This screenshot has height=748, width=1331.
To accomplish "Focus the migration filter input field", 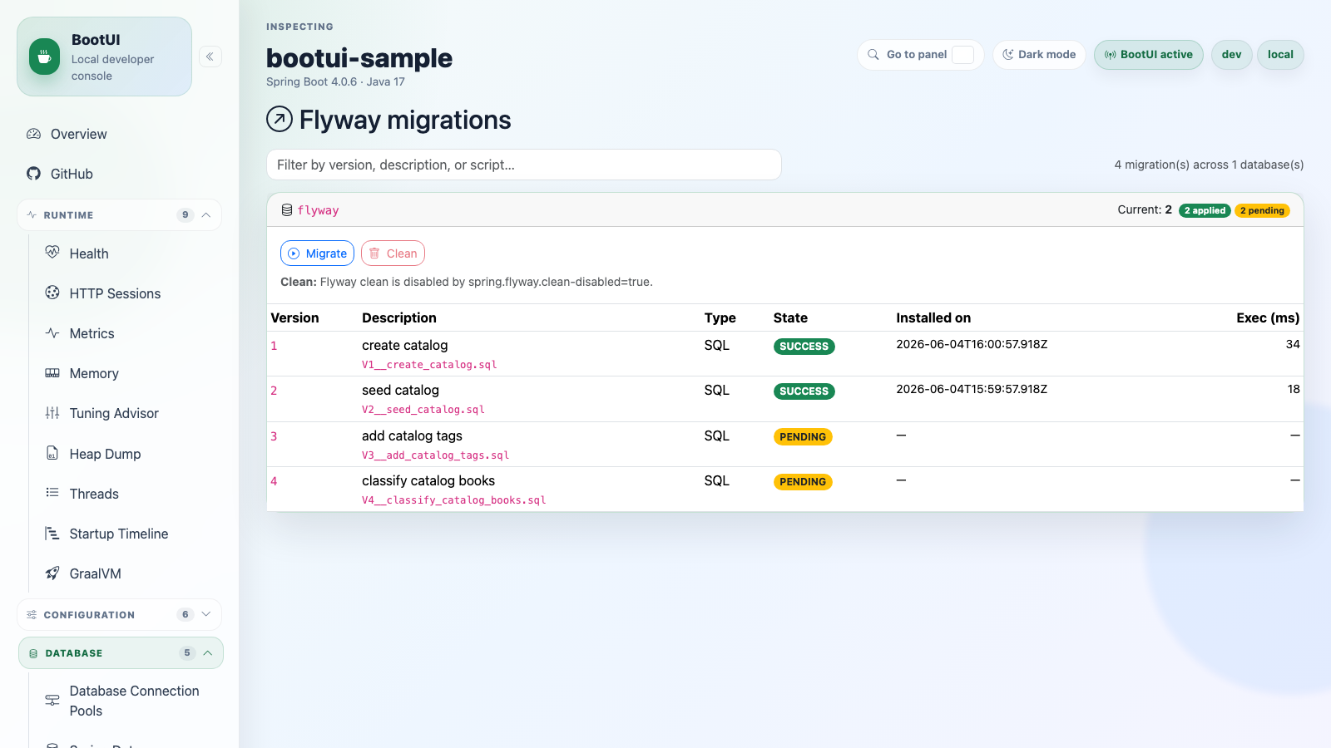I will point(524,165).
